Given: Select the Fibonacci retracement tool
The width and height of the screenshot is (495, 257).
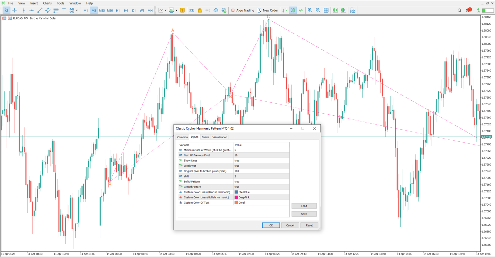Looking at the screenshot, I should tap(56, 10).
